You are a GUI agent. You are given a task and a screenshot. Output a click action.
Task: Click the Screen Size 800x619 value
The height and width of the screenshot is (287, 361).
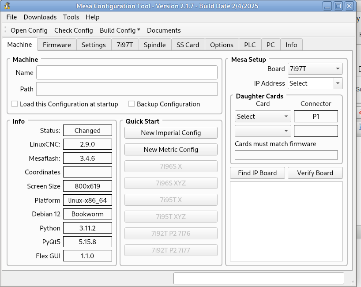pos(87,186)
